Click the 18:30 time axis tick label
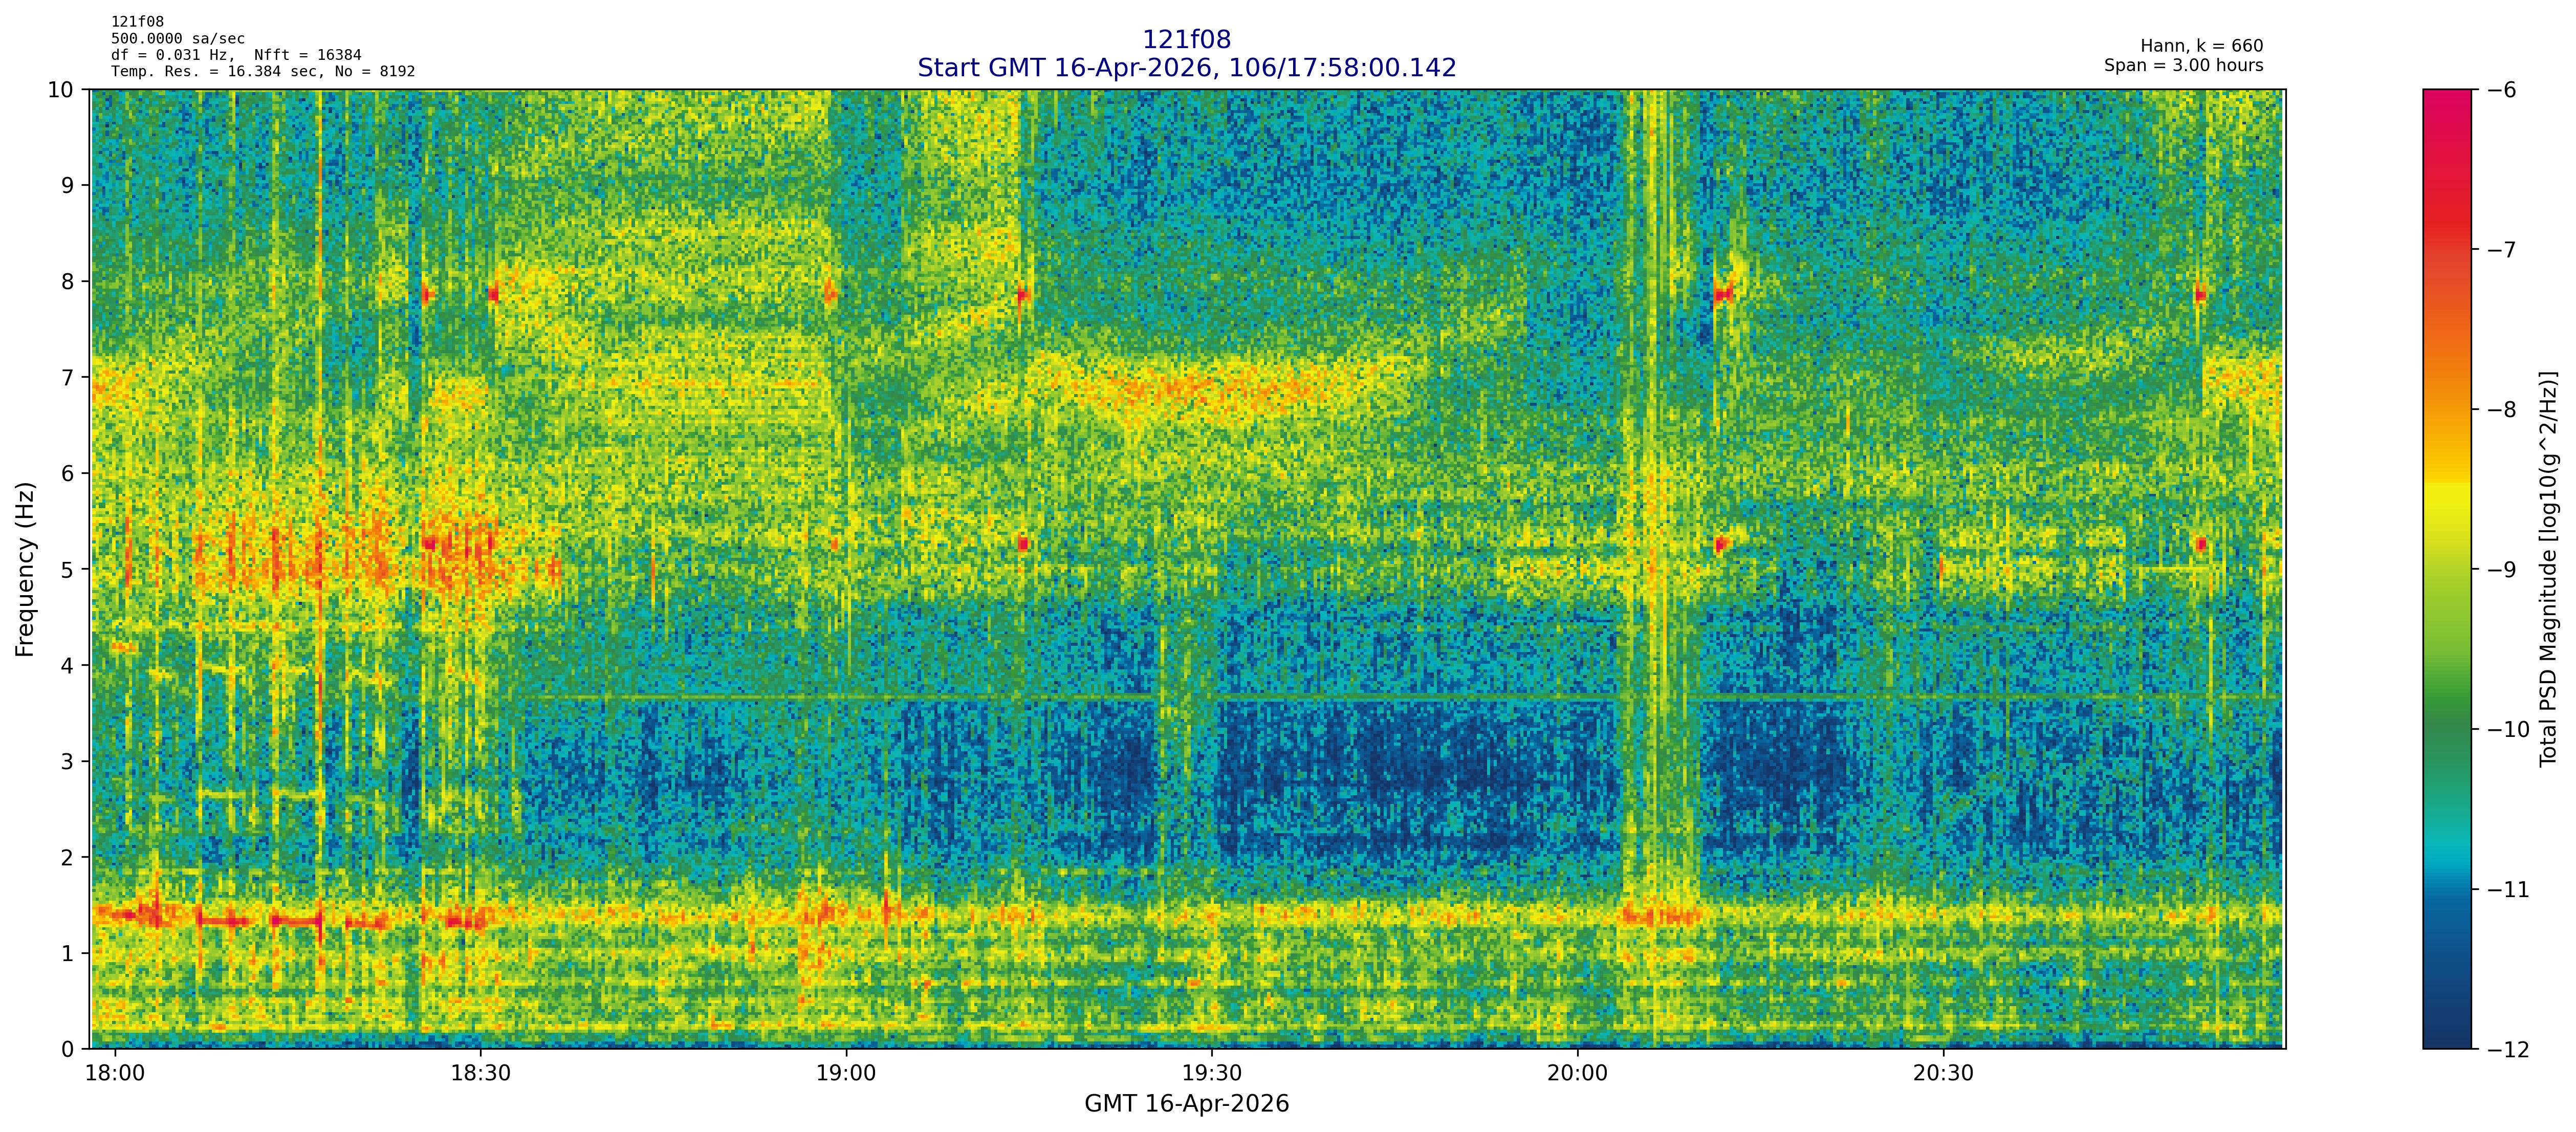Viewport: 2576px width, 1132px height. [x=480, y=1074]
